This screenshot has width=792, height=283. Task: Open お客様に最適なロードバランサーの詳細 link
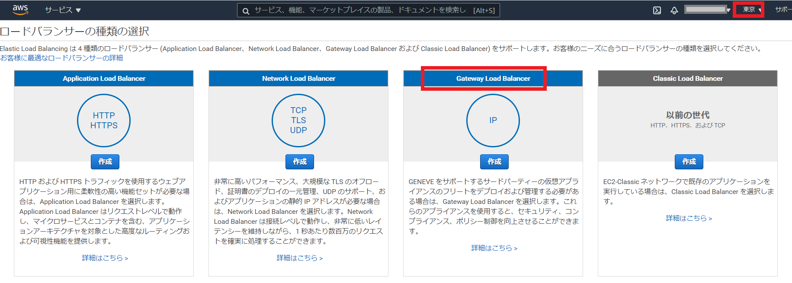pyautogui.click(x=61, y=58)
